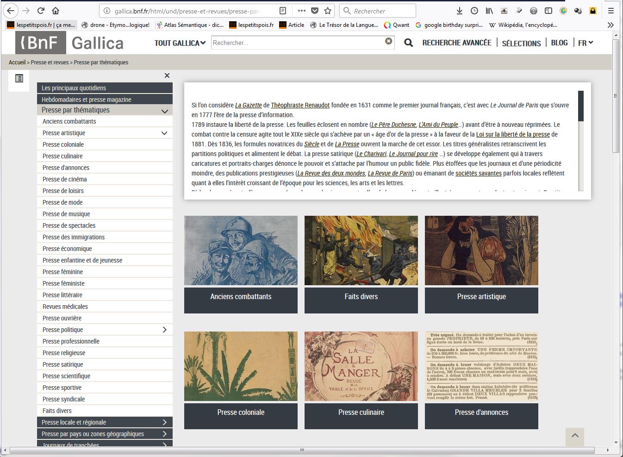623x457 pixels.
Task: Open the Firefox hamburger menu
Action: pos(611,11)
